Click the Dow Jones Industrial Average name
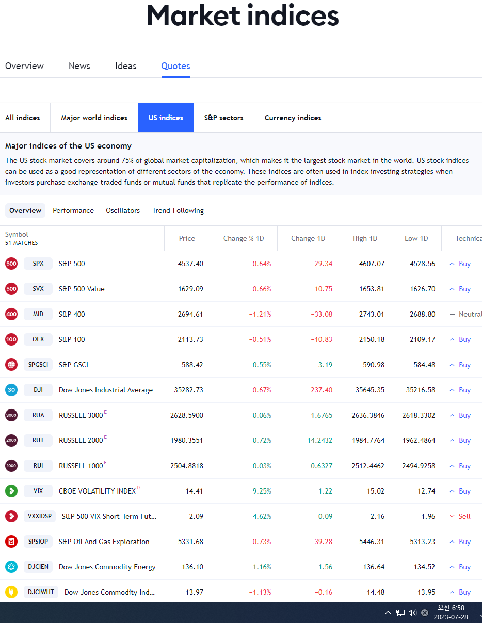The height and width of the screenshot is (623, 482). tap(106, 390)
